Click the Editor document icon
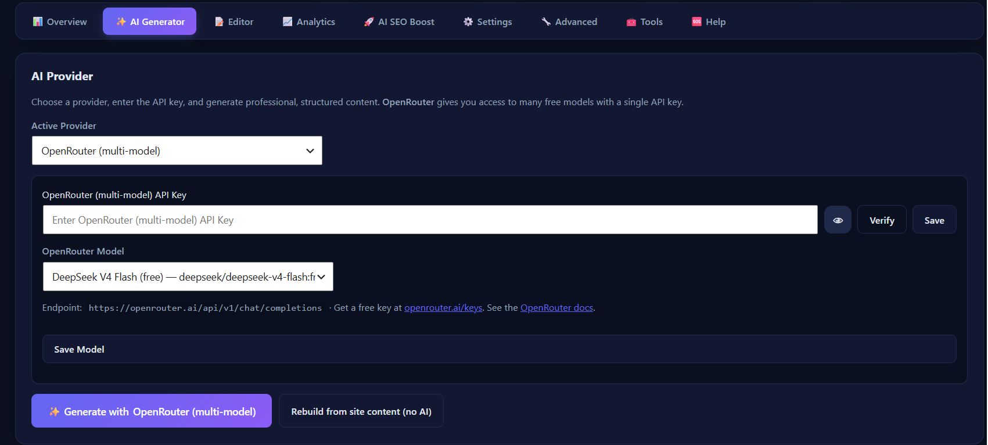Screen dimensions: 988x445 point(219,21)
